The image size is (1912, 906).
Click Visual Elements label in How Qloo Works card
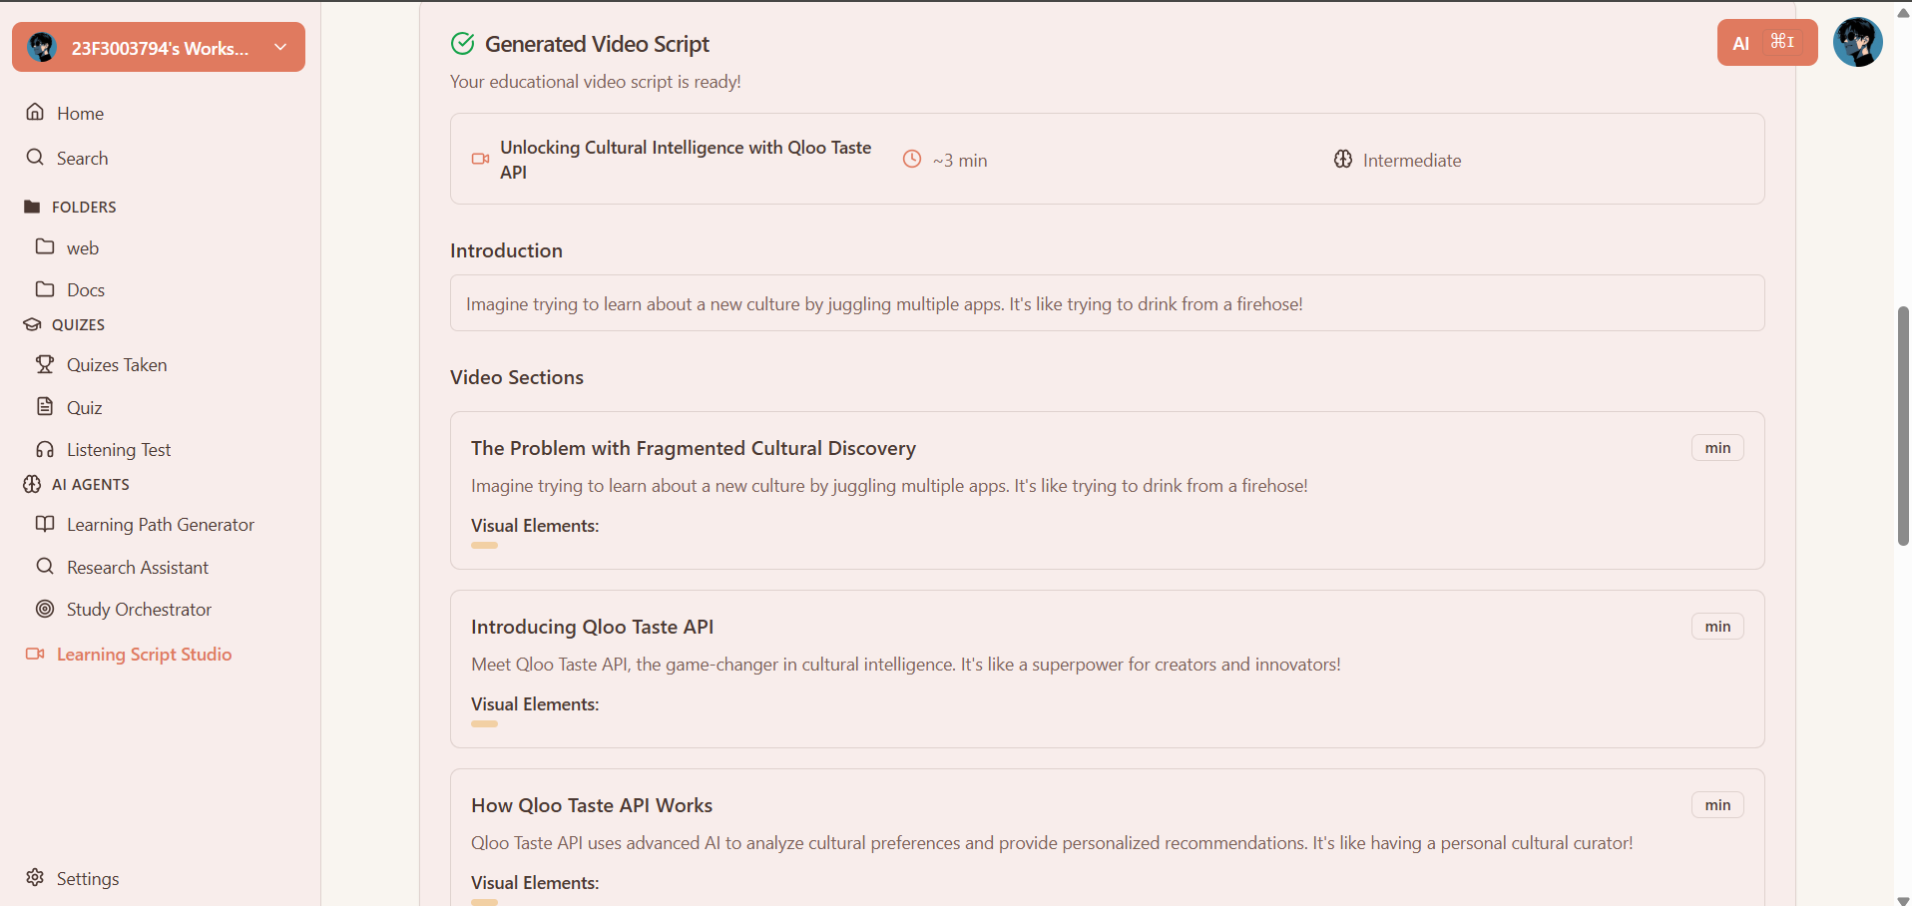point(535,883)
